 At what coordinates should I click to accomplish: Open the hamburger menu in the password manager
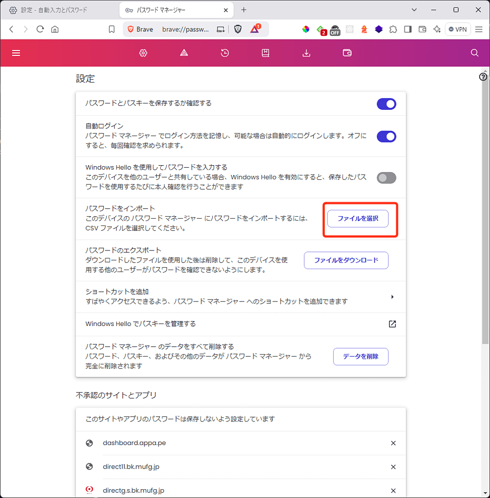(x=16, y=53)
